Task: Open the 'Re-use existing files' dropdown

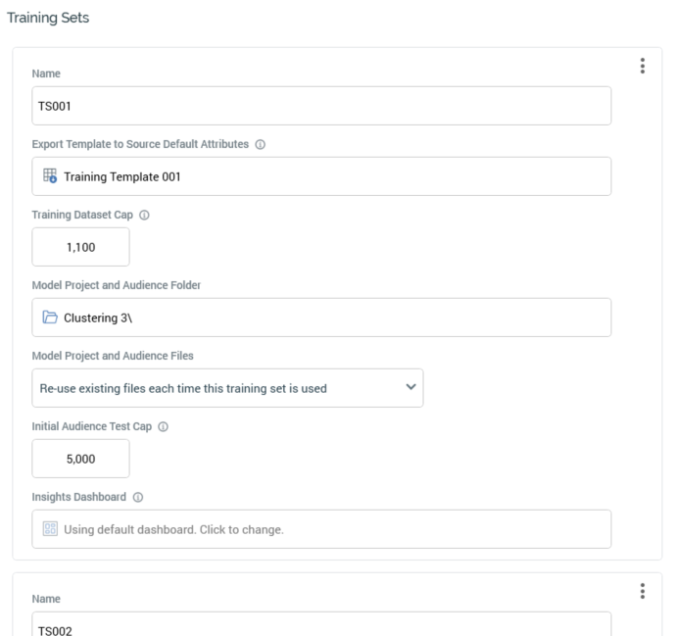Action: click(x=227, y=388)
